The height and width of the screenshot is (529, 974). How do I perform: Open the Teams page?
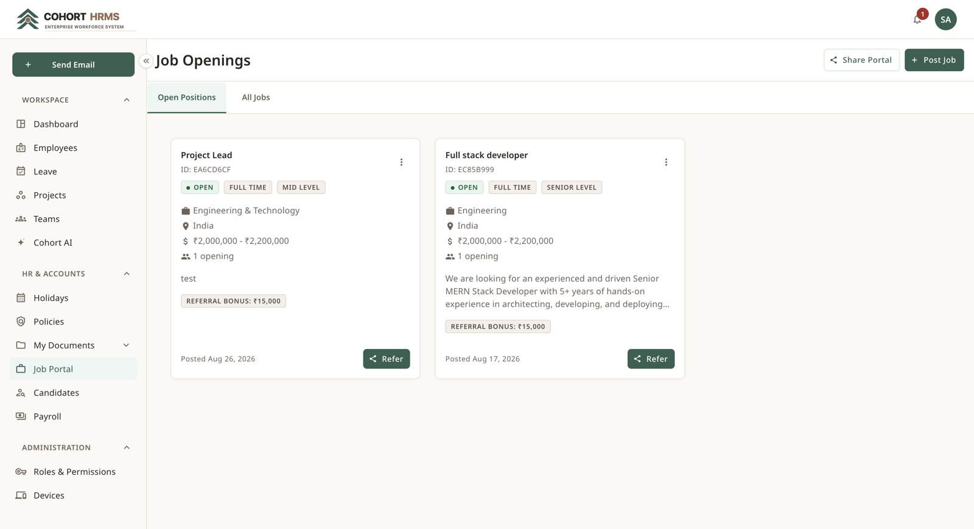(73, 219)
